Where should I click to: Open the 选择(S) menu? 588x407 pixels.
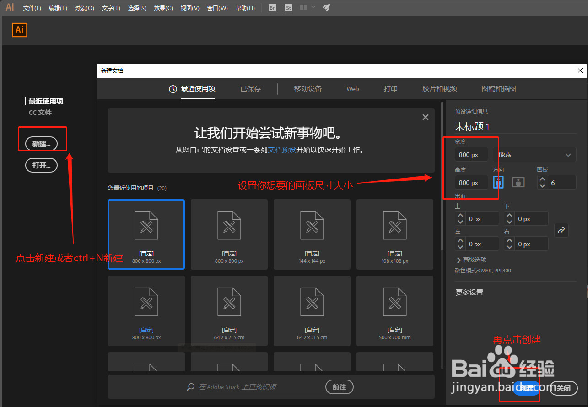[137, 8]
